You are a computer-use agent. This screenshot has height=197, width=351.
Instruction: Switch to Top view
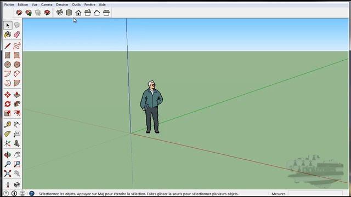coord(69,13)
